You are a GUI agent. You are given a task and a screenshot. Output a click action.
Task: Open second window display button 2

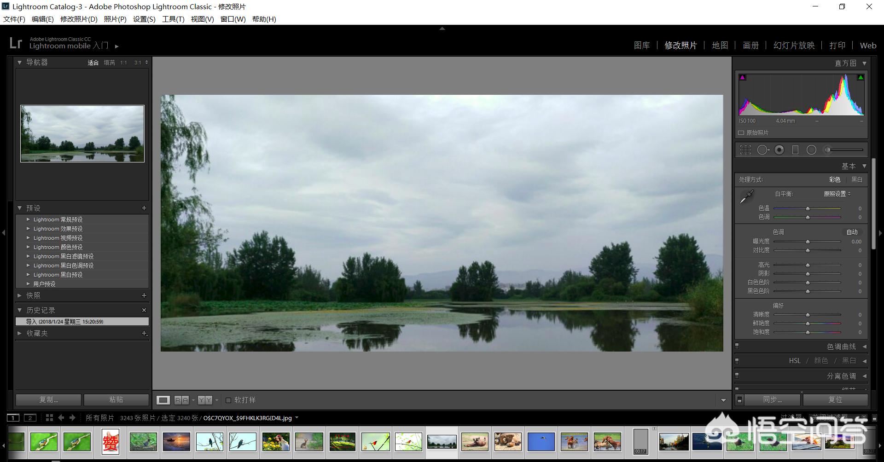(x=30, y=418)
